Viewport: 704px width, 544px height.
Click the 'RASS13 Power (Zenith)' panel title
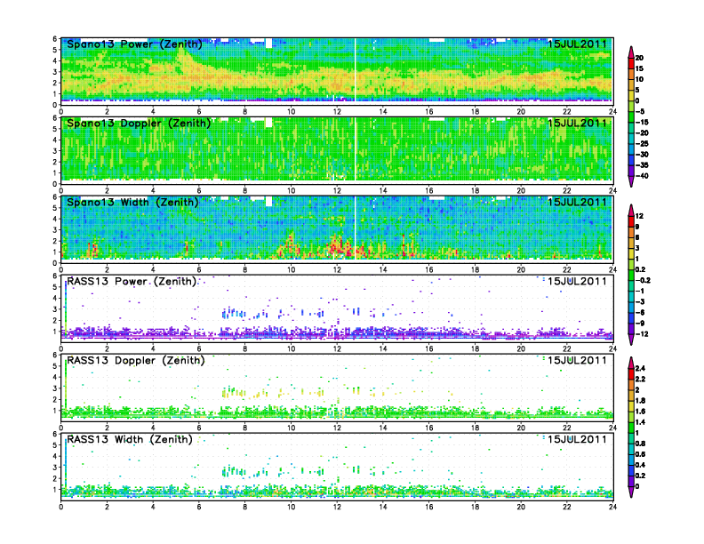coord(132,282)
